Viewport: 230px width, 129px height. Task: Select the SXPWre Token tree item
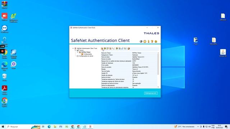click(x=86, y=52)
